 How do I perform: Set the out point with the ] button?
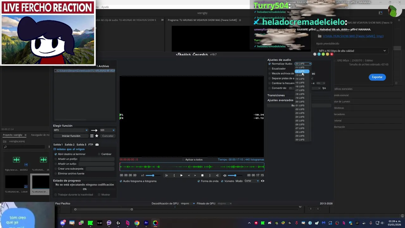pos(209,175)
